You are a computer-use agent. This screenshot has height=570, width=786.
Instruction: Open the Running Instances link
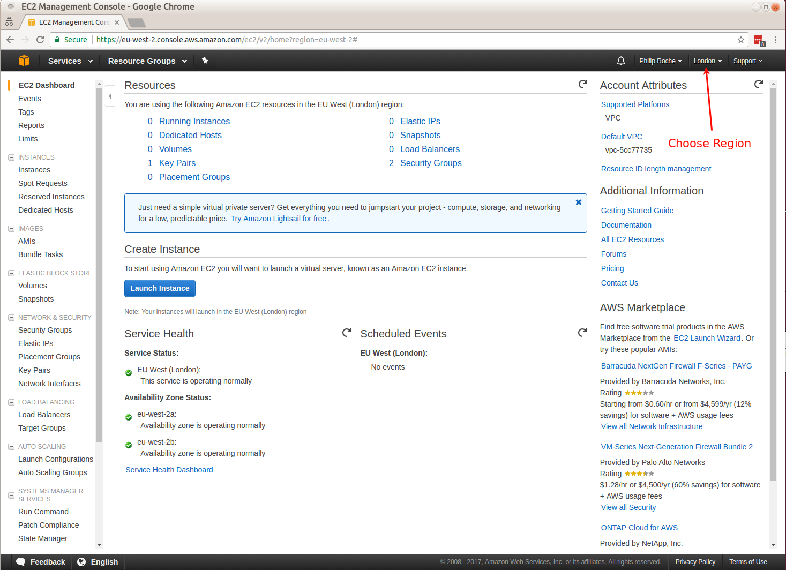pyautogui.click(x=194, y=121)
